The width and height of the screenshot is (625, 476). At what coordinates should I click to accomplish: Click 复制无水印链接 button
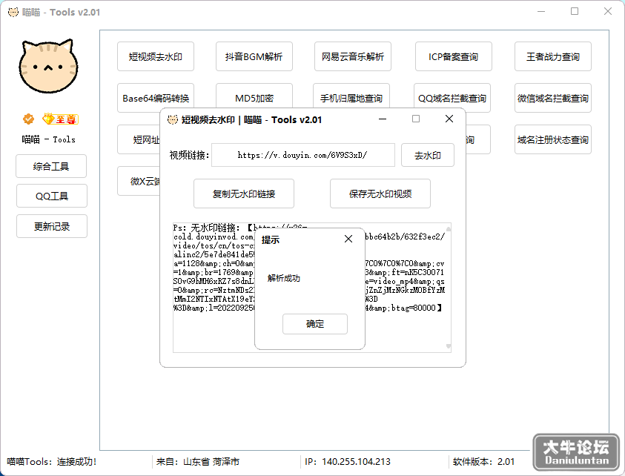(x=244, y=194)
